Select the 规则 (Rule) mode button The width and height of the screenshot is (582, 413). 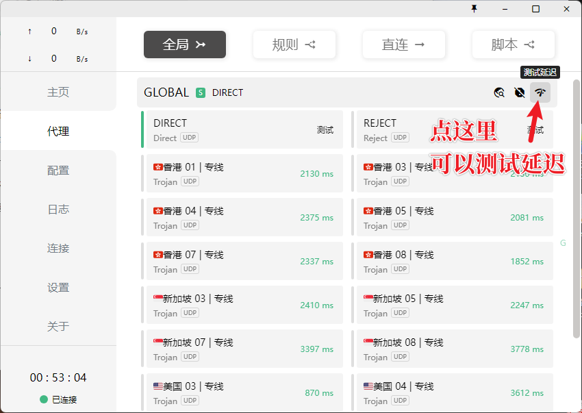[294, 45]
